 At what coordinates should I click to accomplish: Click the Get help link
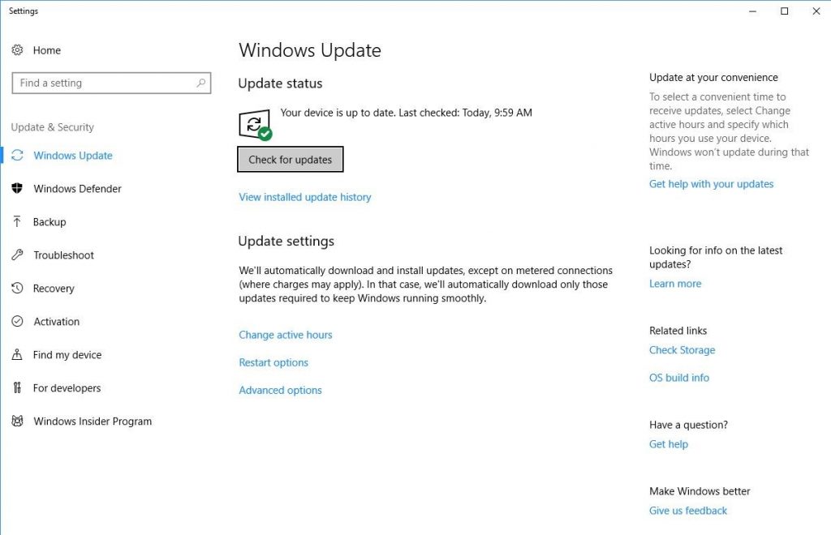point(669,444)
